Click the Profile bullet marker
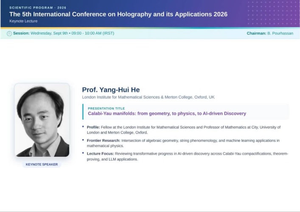 pos(83,126)
